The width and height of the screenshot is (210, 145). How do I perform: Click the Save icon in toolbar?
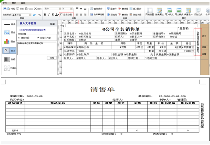coord(5,9)
